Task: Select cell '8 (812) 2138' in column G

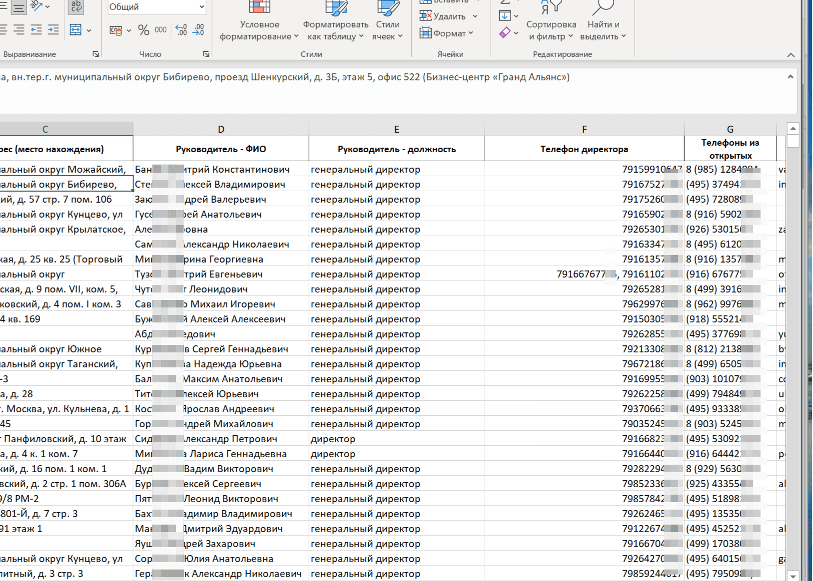Action: pyautogui.click(x=730, y=349)
